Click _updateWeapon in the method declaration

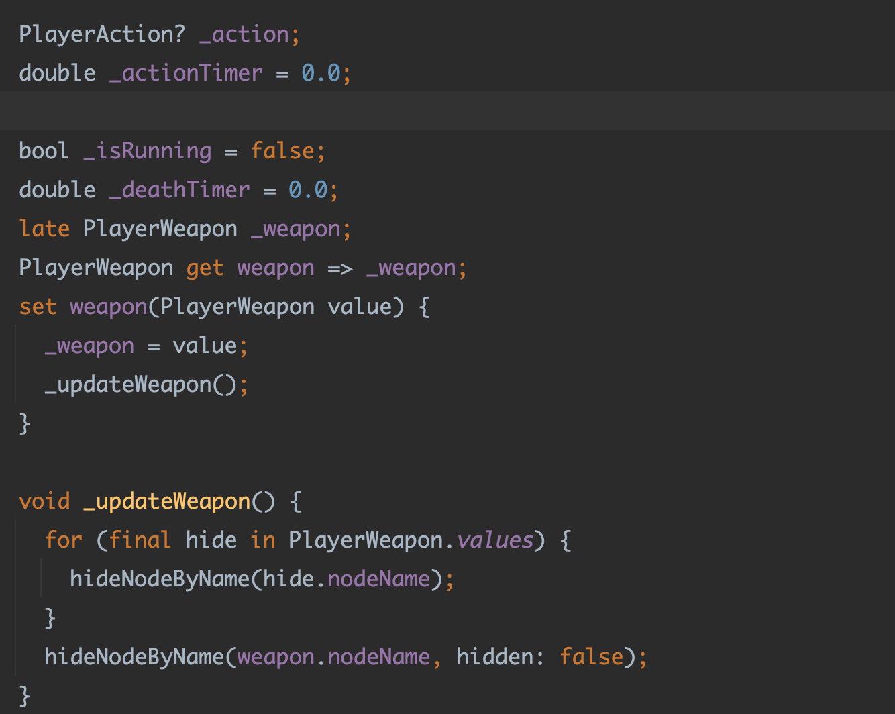[x=166, y=501]
